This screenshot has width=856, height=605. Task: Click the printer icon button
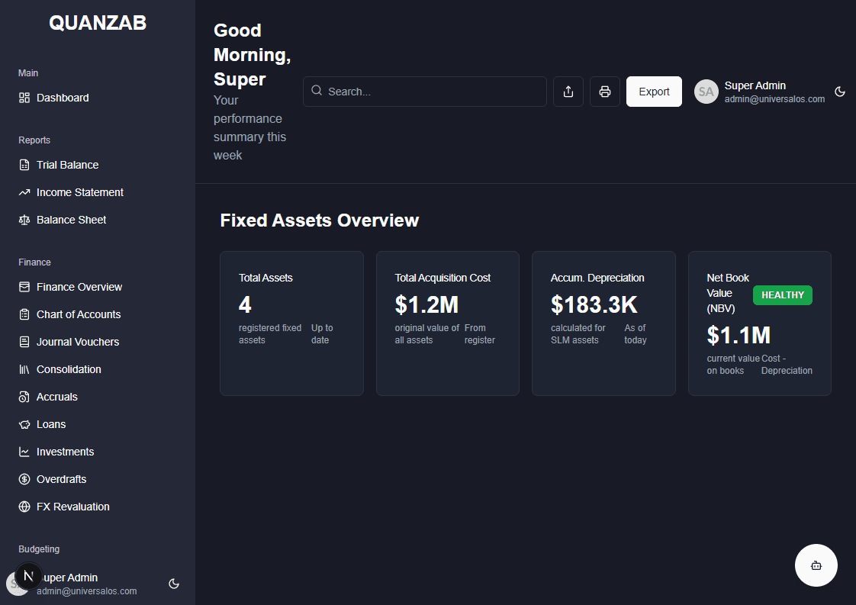point(605,92)
